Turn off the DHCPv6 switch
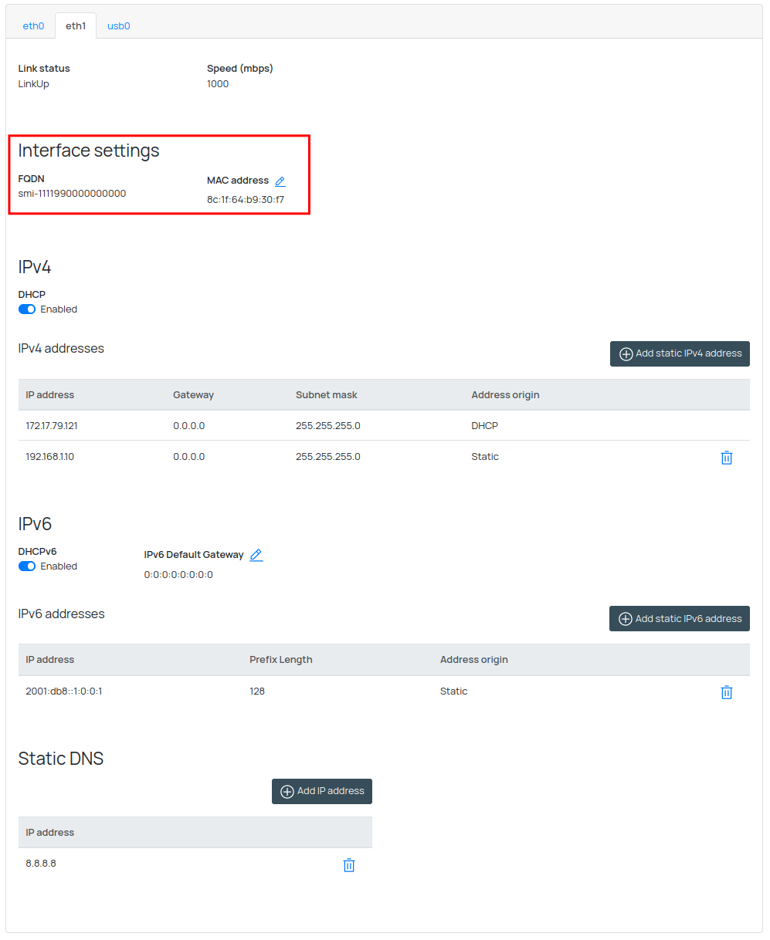This screenshot has height=940, width=770. 27,566
